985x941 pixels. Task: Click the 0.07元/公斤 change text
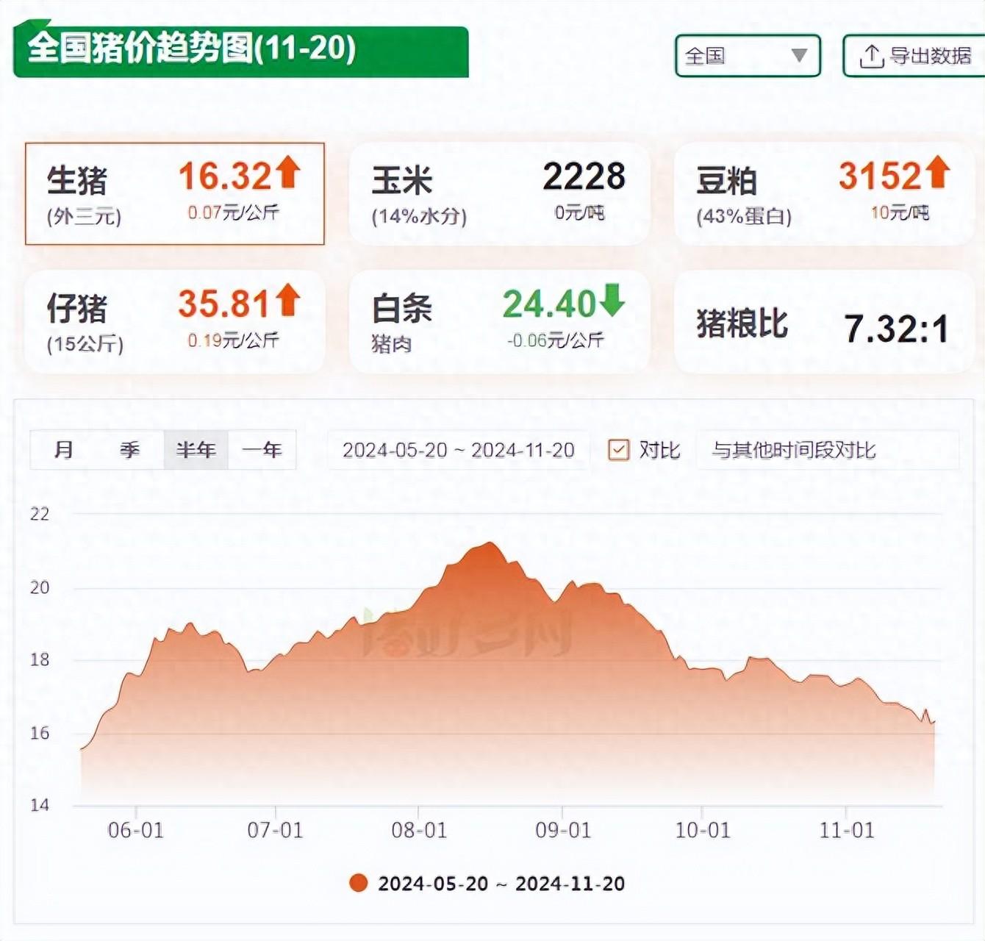(x=233, y=213)
